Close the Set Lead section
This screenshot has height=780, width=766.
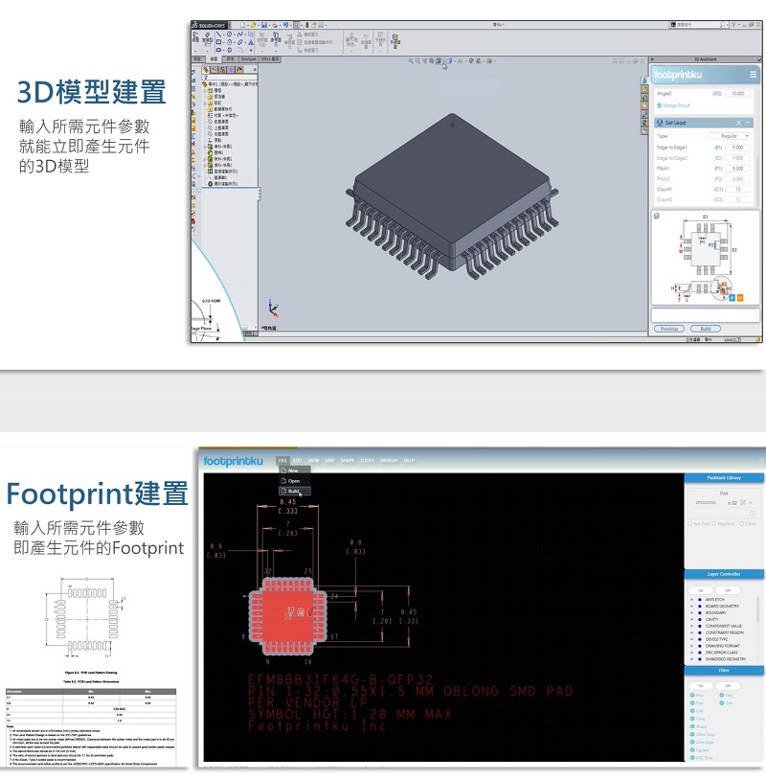(x=738, y=123)
